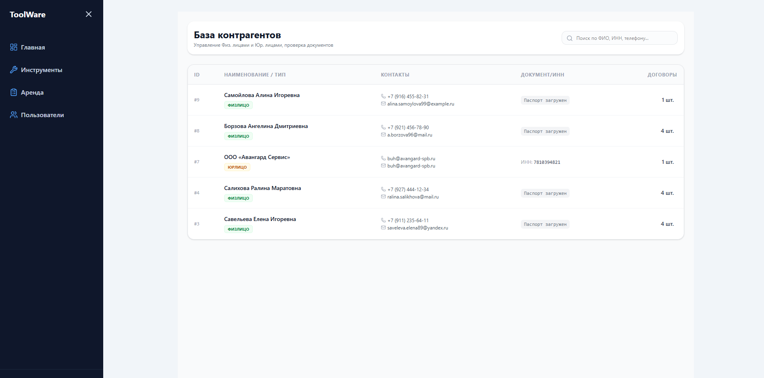The image size is (764, 378).
Task: Click email saveleva.elena89@yandex.ru
Action: pyautogui.click(x=418, y=228)
